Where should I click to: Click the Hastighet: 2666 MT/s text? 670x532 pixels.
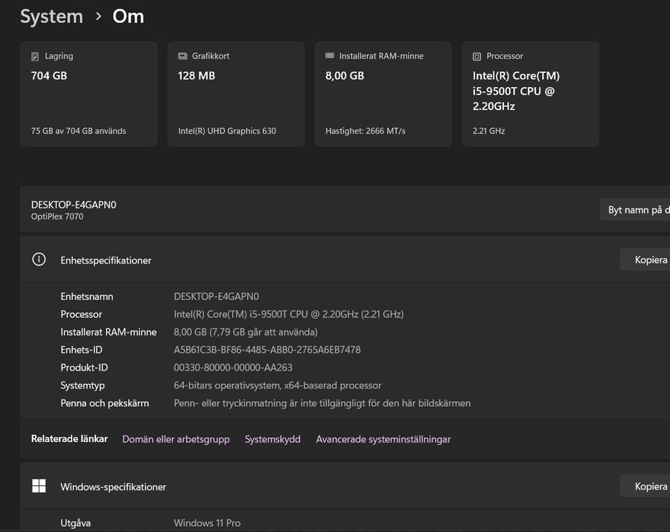click(366, 131)
